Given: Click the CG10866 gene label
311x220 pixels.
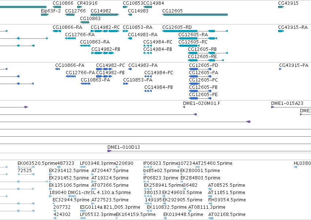Looking at the screenshot, I should click(x=63, y=3).
